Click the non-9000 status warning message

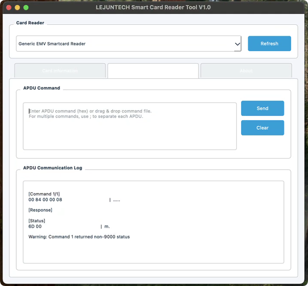79,237
